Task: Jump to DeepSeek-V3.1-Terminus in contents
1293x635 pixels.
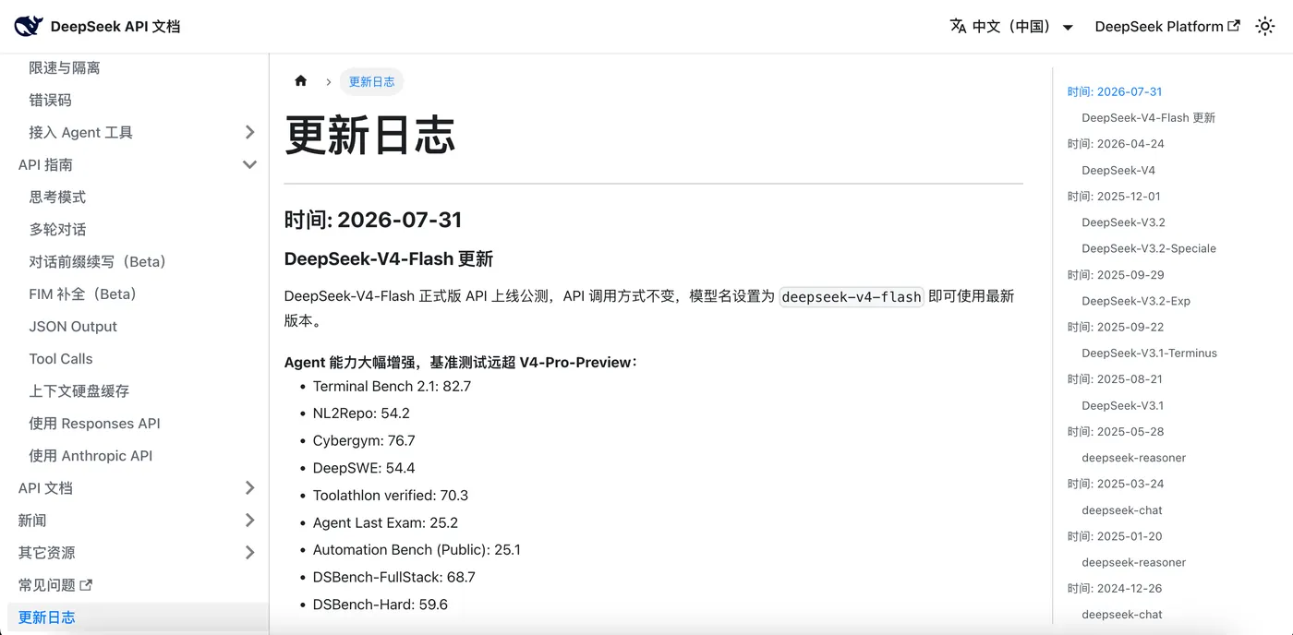Action: point(1149,353)
